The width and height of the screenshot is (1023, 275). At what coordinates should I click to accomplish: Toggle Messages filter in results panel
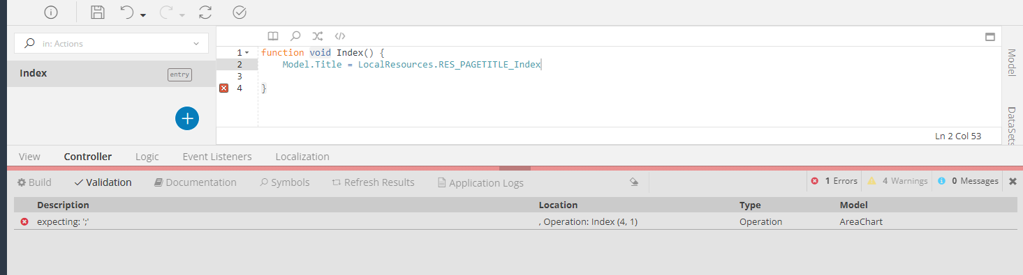coord(968,181)
